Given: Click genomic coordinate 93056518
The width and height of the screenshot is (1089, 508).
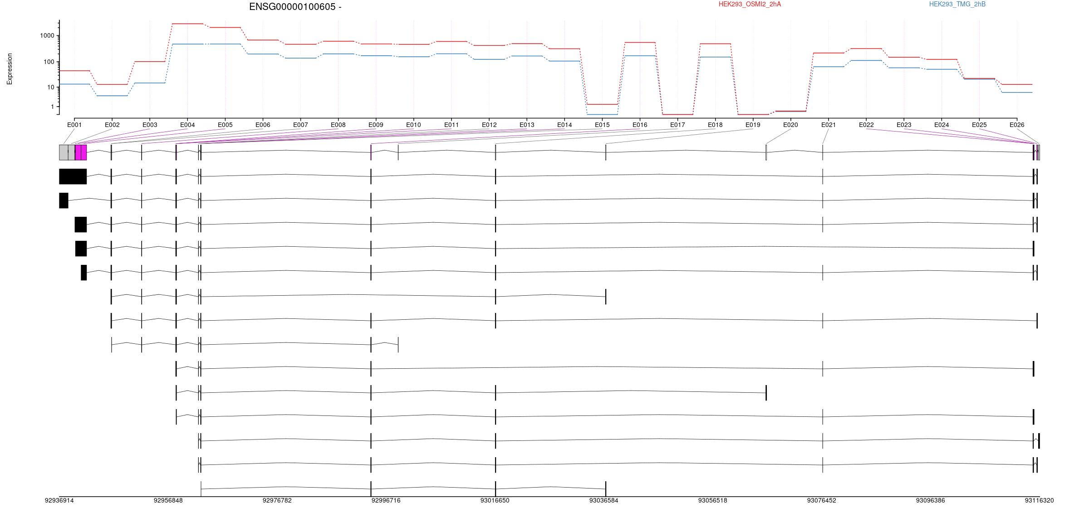Looking at the screenshot, I should click(712, 501).
